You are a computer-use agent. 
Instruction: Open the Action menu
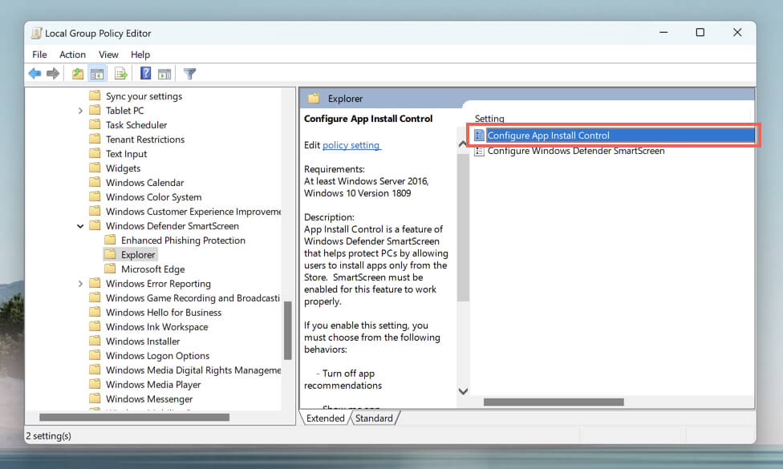point(72,55)
